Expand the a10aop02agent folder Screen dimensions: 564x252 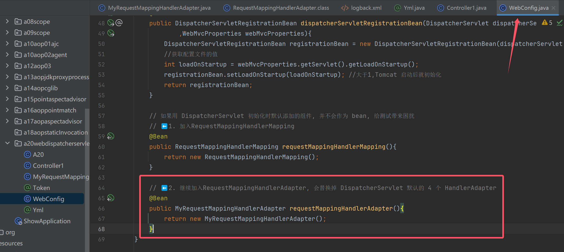7,55
